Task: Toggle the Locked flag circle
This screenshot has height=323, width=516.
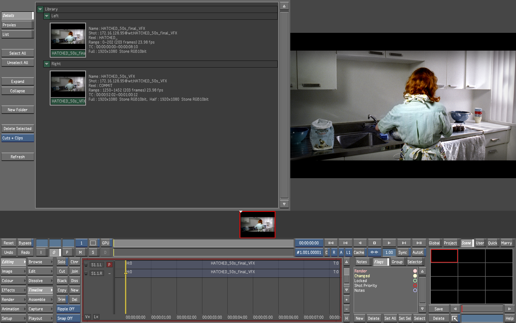Action: click(415, 281)
